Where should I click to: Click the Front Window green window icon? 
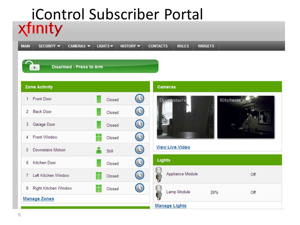[99, 137]
